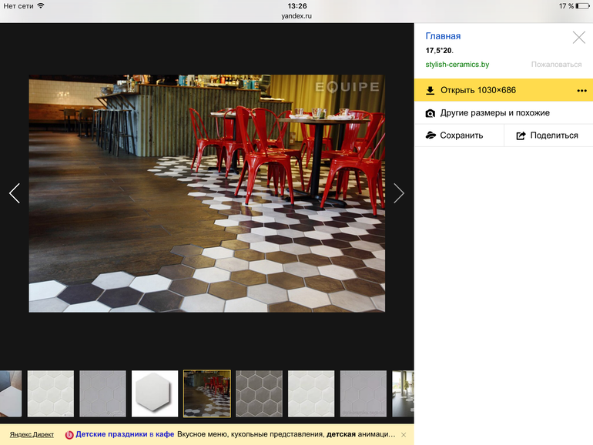
Task: Go to the next image with right arrow
Action: pyautogui.click(x=398, y=193)
